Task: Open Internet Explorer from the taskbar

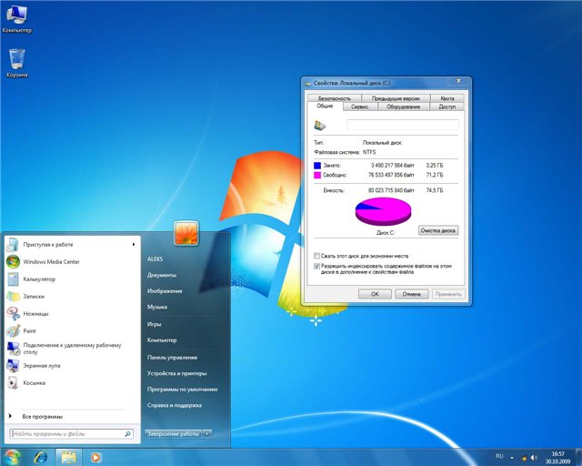Action: click(40, 457)
